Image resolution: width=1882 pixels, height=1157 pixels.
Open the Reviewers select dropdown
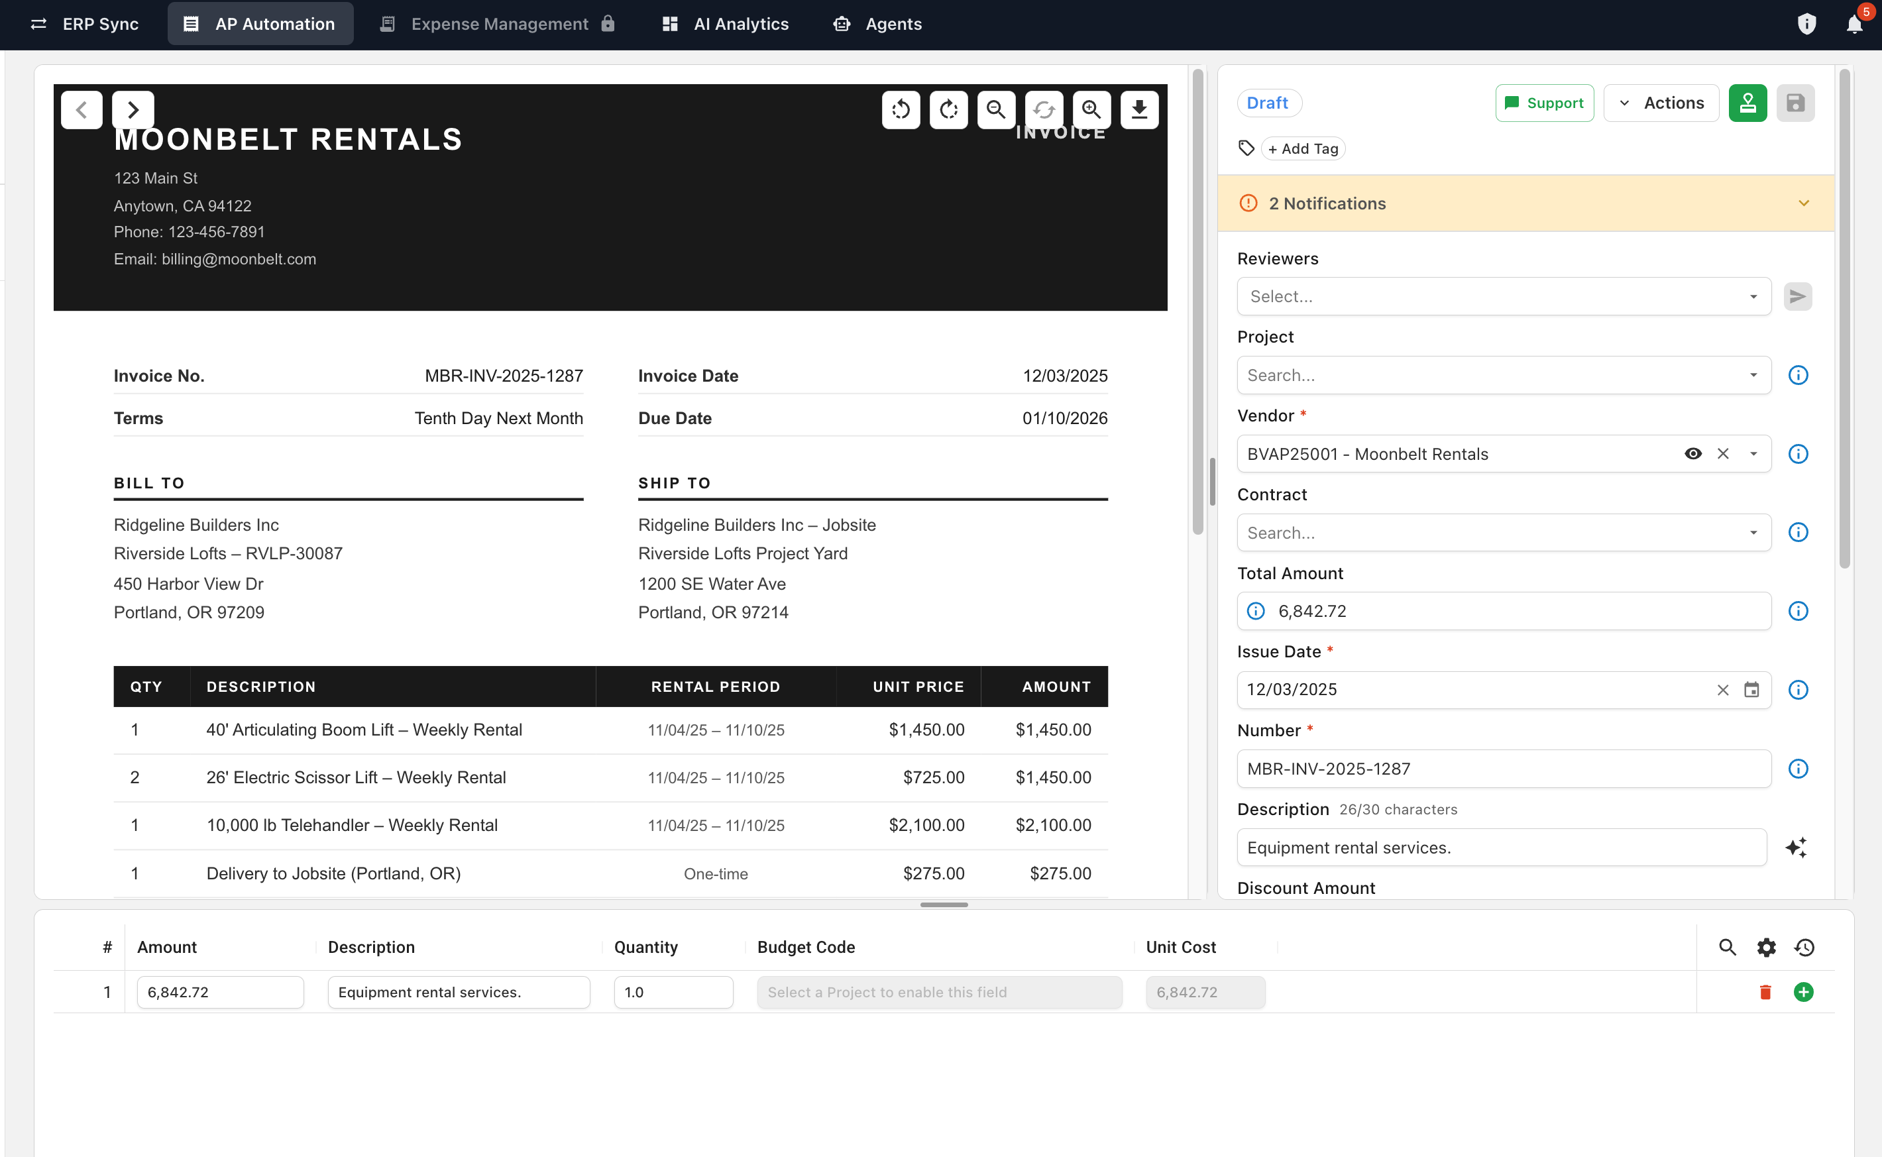(x=1504, y=297)
